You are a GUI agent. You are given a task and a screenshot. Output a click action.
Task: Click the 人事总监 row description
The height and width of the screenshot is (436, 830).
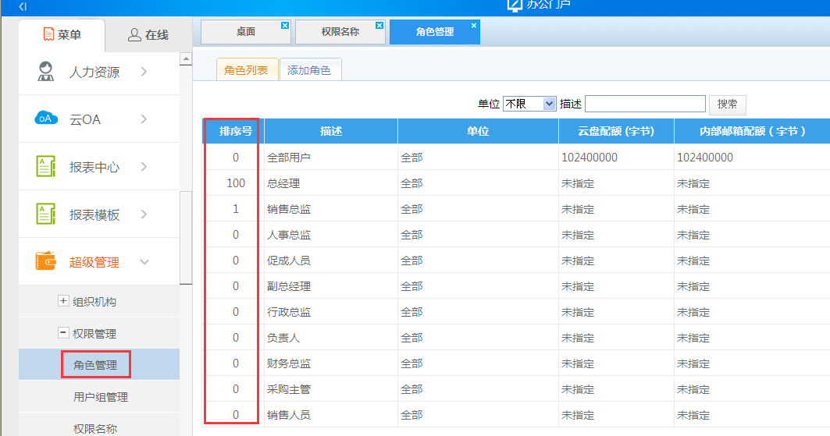pos(288,235)
